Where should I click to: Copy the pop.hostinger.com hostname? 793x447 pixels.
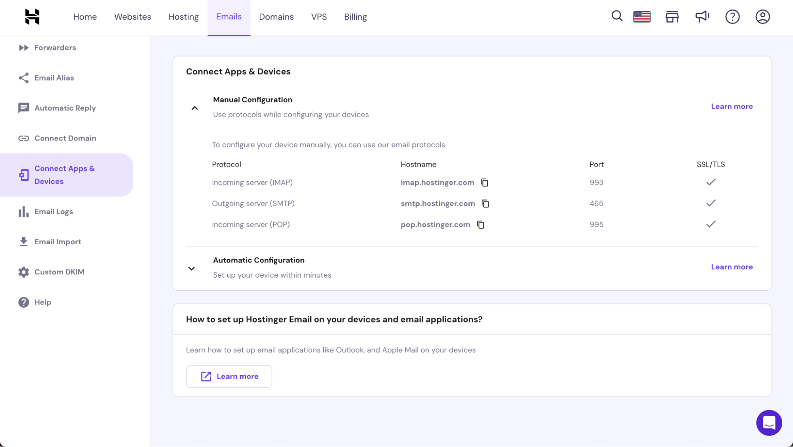click(481, 224)
